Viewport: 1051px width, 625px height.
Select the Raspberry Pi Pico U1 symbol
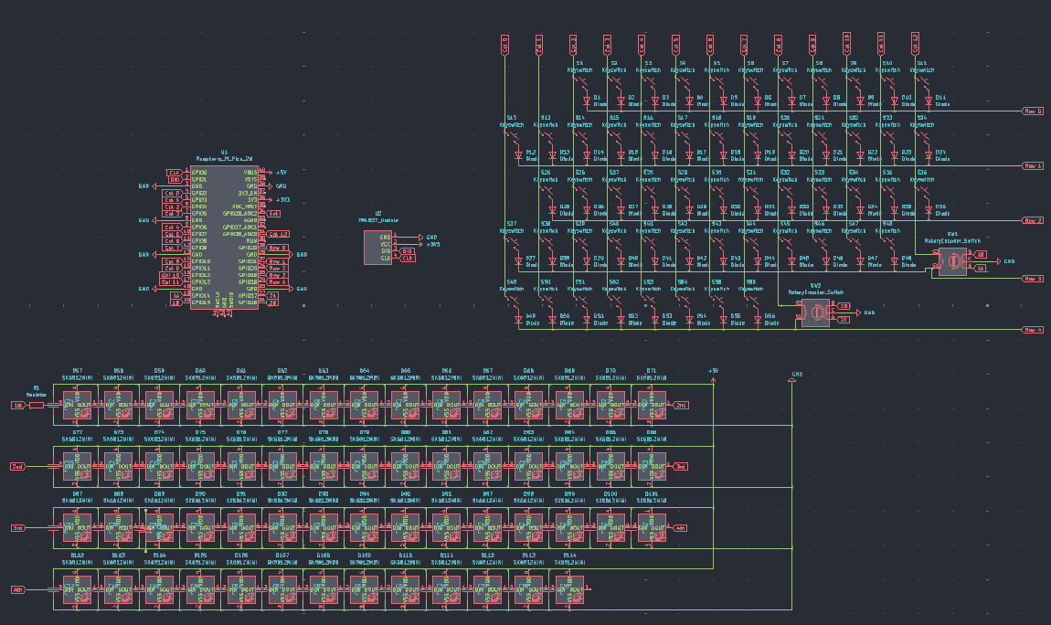point(224,238)
